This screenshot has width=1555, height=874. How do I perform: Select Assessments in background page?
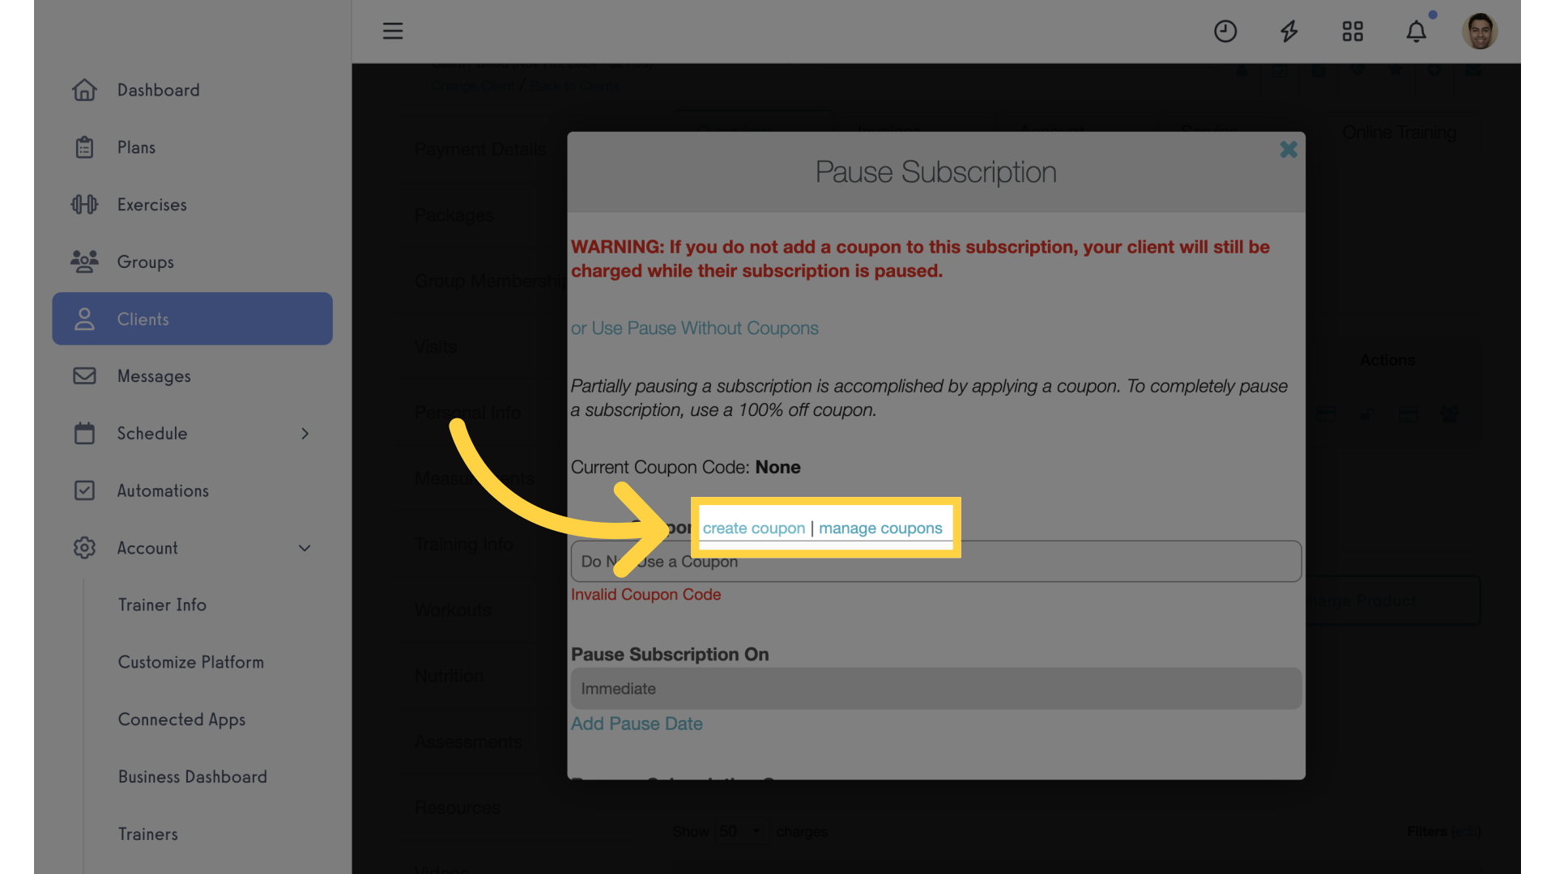click(468, 741)
